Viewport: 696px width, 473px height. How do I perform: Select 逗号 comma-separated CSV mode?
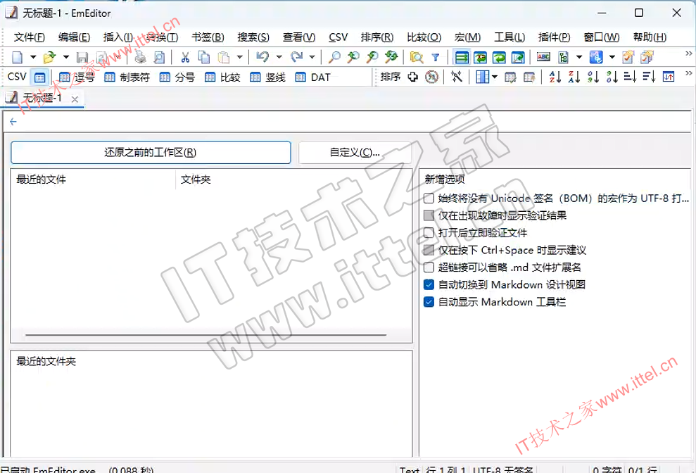point(77,77)
